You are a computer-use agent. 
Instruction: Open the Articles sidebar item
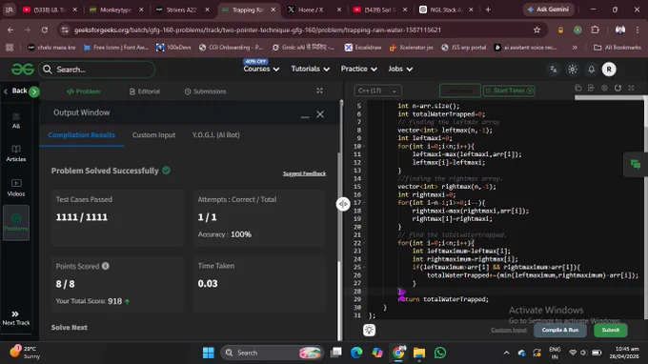coord(15,152)
